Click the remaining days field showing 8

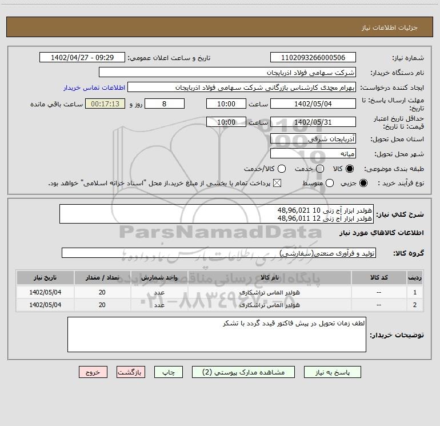[x=165, y=103]
